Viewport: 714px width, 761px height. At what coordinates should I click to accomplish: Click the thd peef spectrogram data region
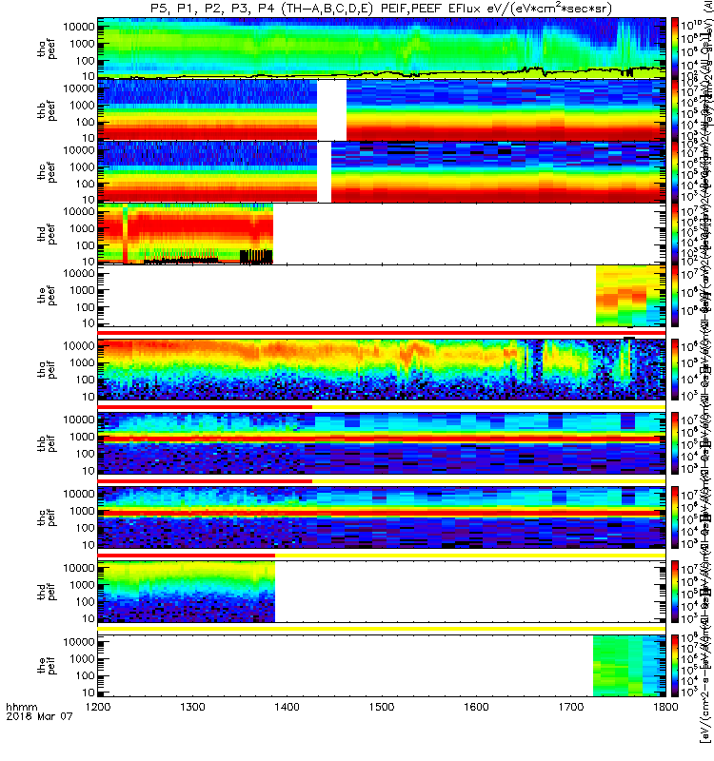(x=185, y=233)
